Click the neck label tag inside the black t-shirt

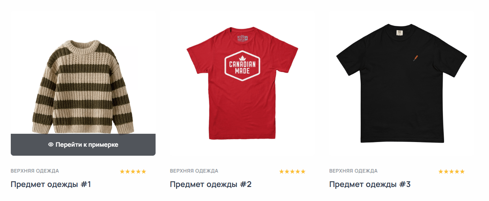pyautogui.click(x=399, y=33)
